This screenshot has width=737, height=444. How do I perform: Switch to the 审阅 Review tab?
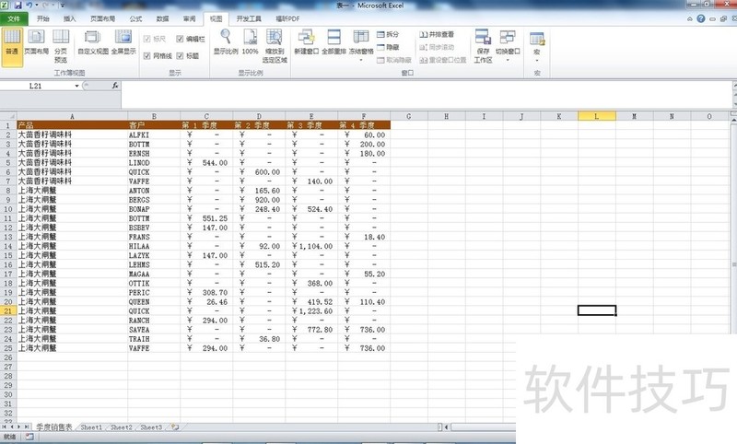190,18
